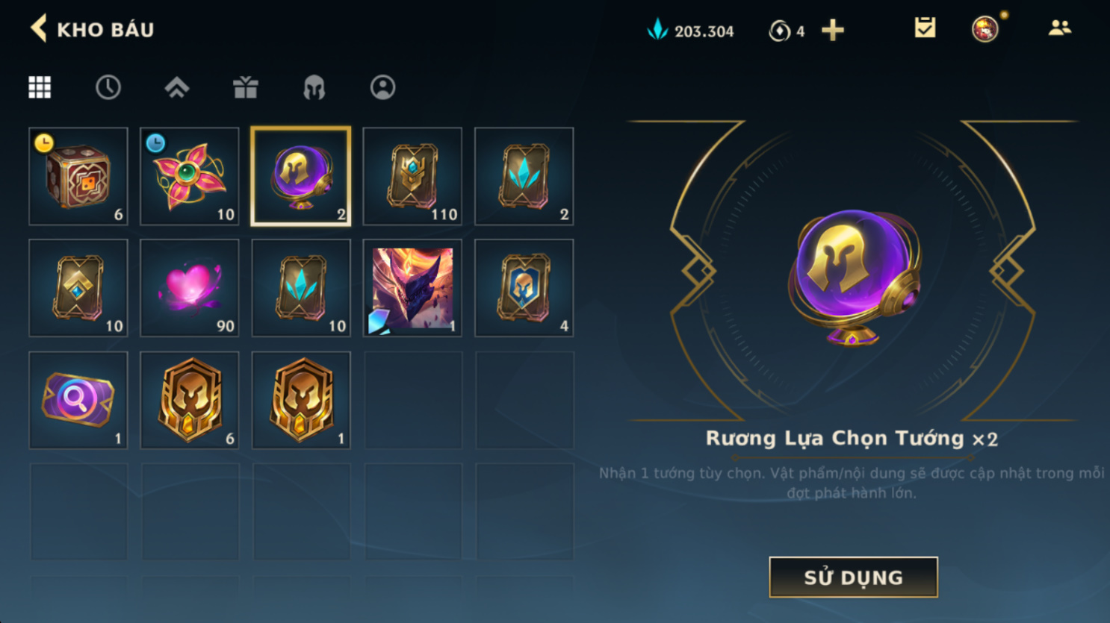Open the player avatar profile icon
Screen dimensions: 1110x623
click(x=985, y=29)
